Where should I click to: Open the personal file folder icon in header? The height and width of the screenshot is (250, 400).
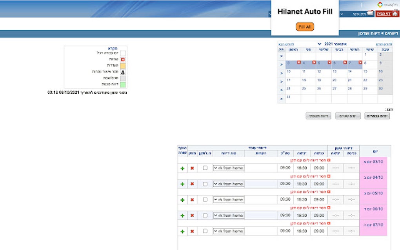[x=370, y=13]
